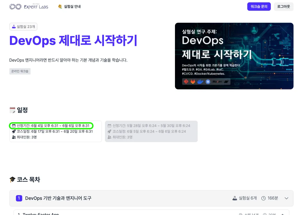This screenshot has width=299, height=215.
Task: Click the GitLab fox logo in banner
Action: tap(193, 82)
